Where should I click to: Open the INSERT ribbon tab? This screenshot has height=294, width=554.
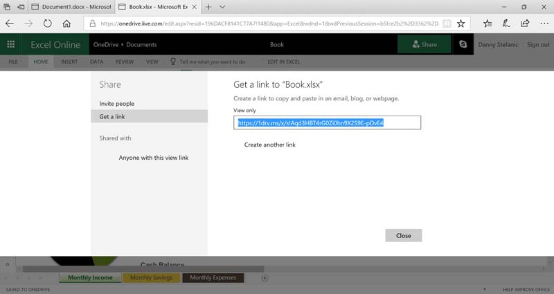(x=69, y=62)
